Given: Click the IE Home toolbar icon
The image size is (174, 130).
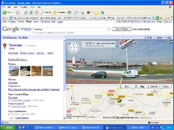Looking at the screenshot, I should click(37, 12).
